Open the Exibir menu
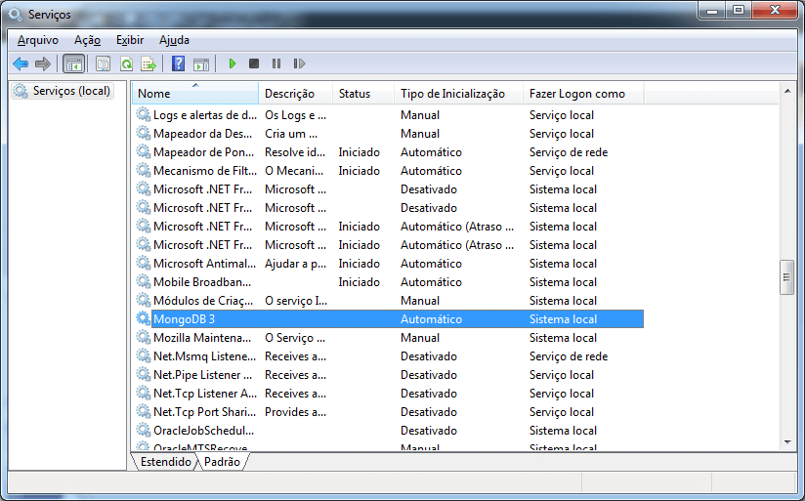Viewport: 805px width, 501px height. (130, 40)
